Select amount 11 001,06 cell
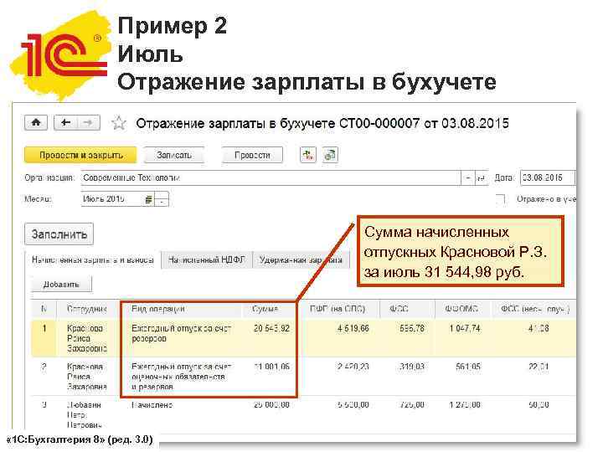 (x=271, y=367)
